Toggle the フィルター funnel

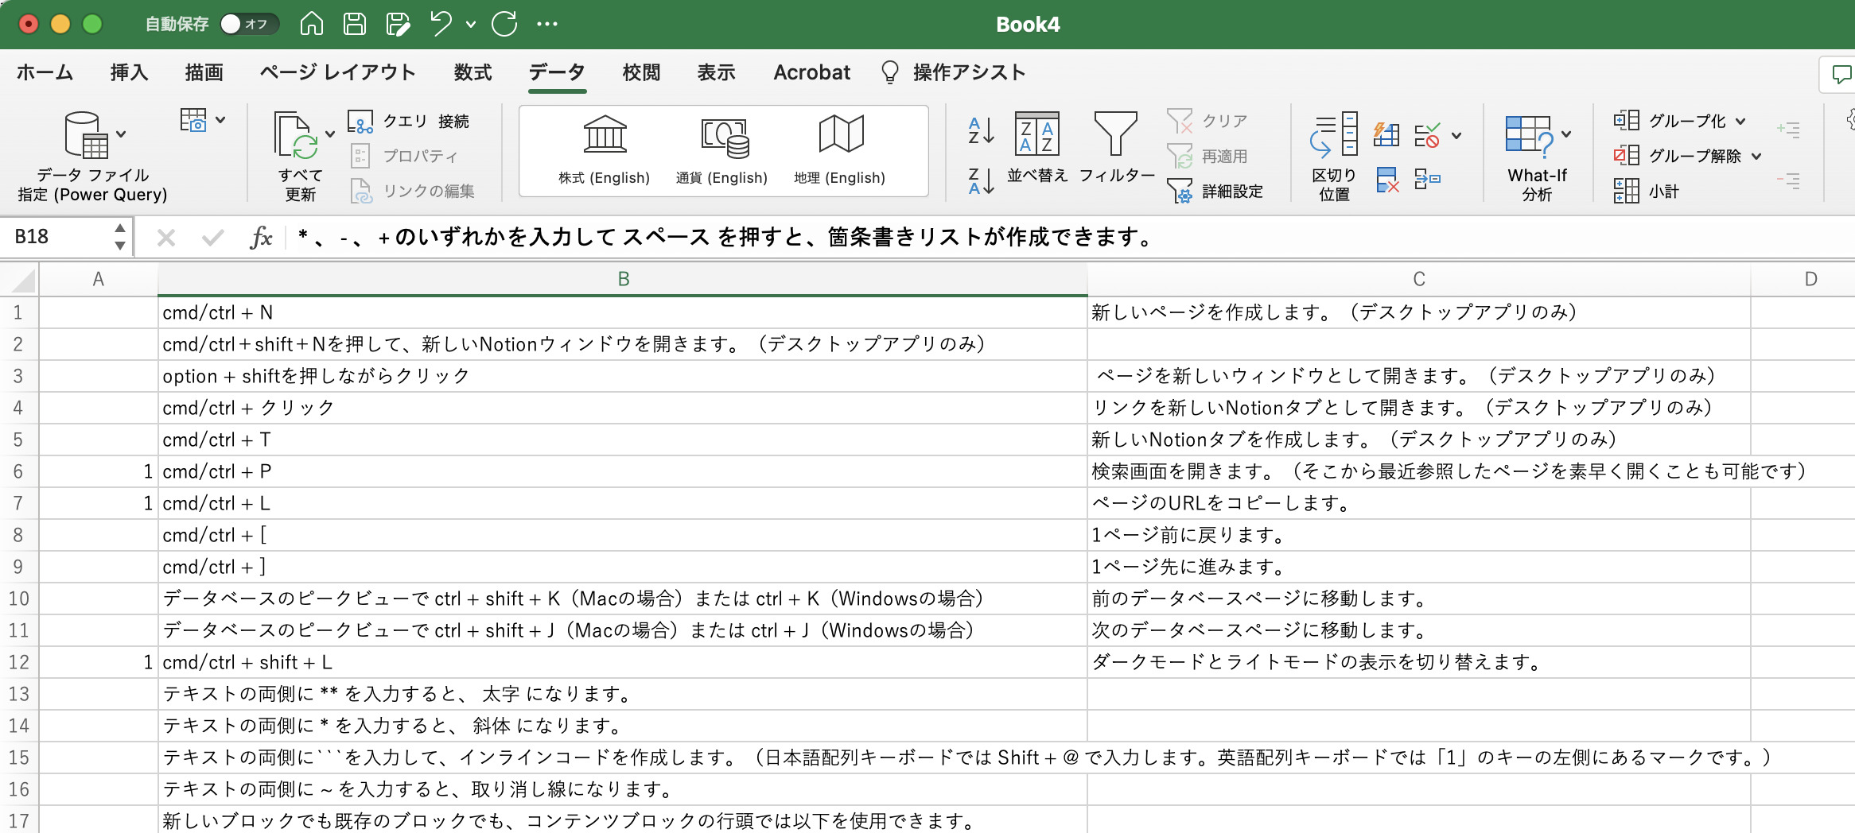click(x=1116, y=147)
